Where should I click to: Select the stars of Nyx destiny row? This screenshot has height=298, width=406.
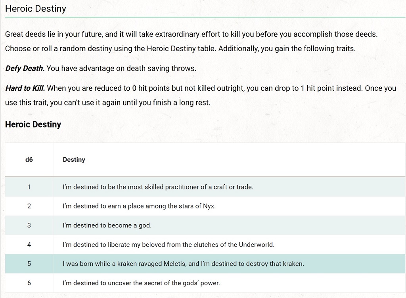point(205,206)
